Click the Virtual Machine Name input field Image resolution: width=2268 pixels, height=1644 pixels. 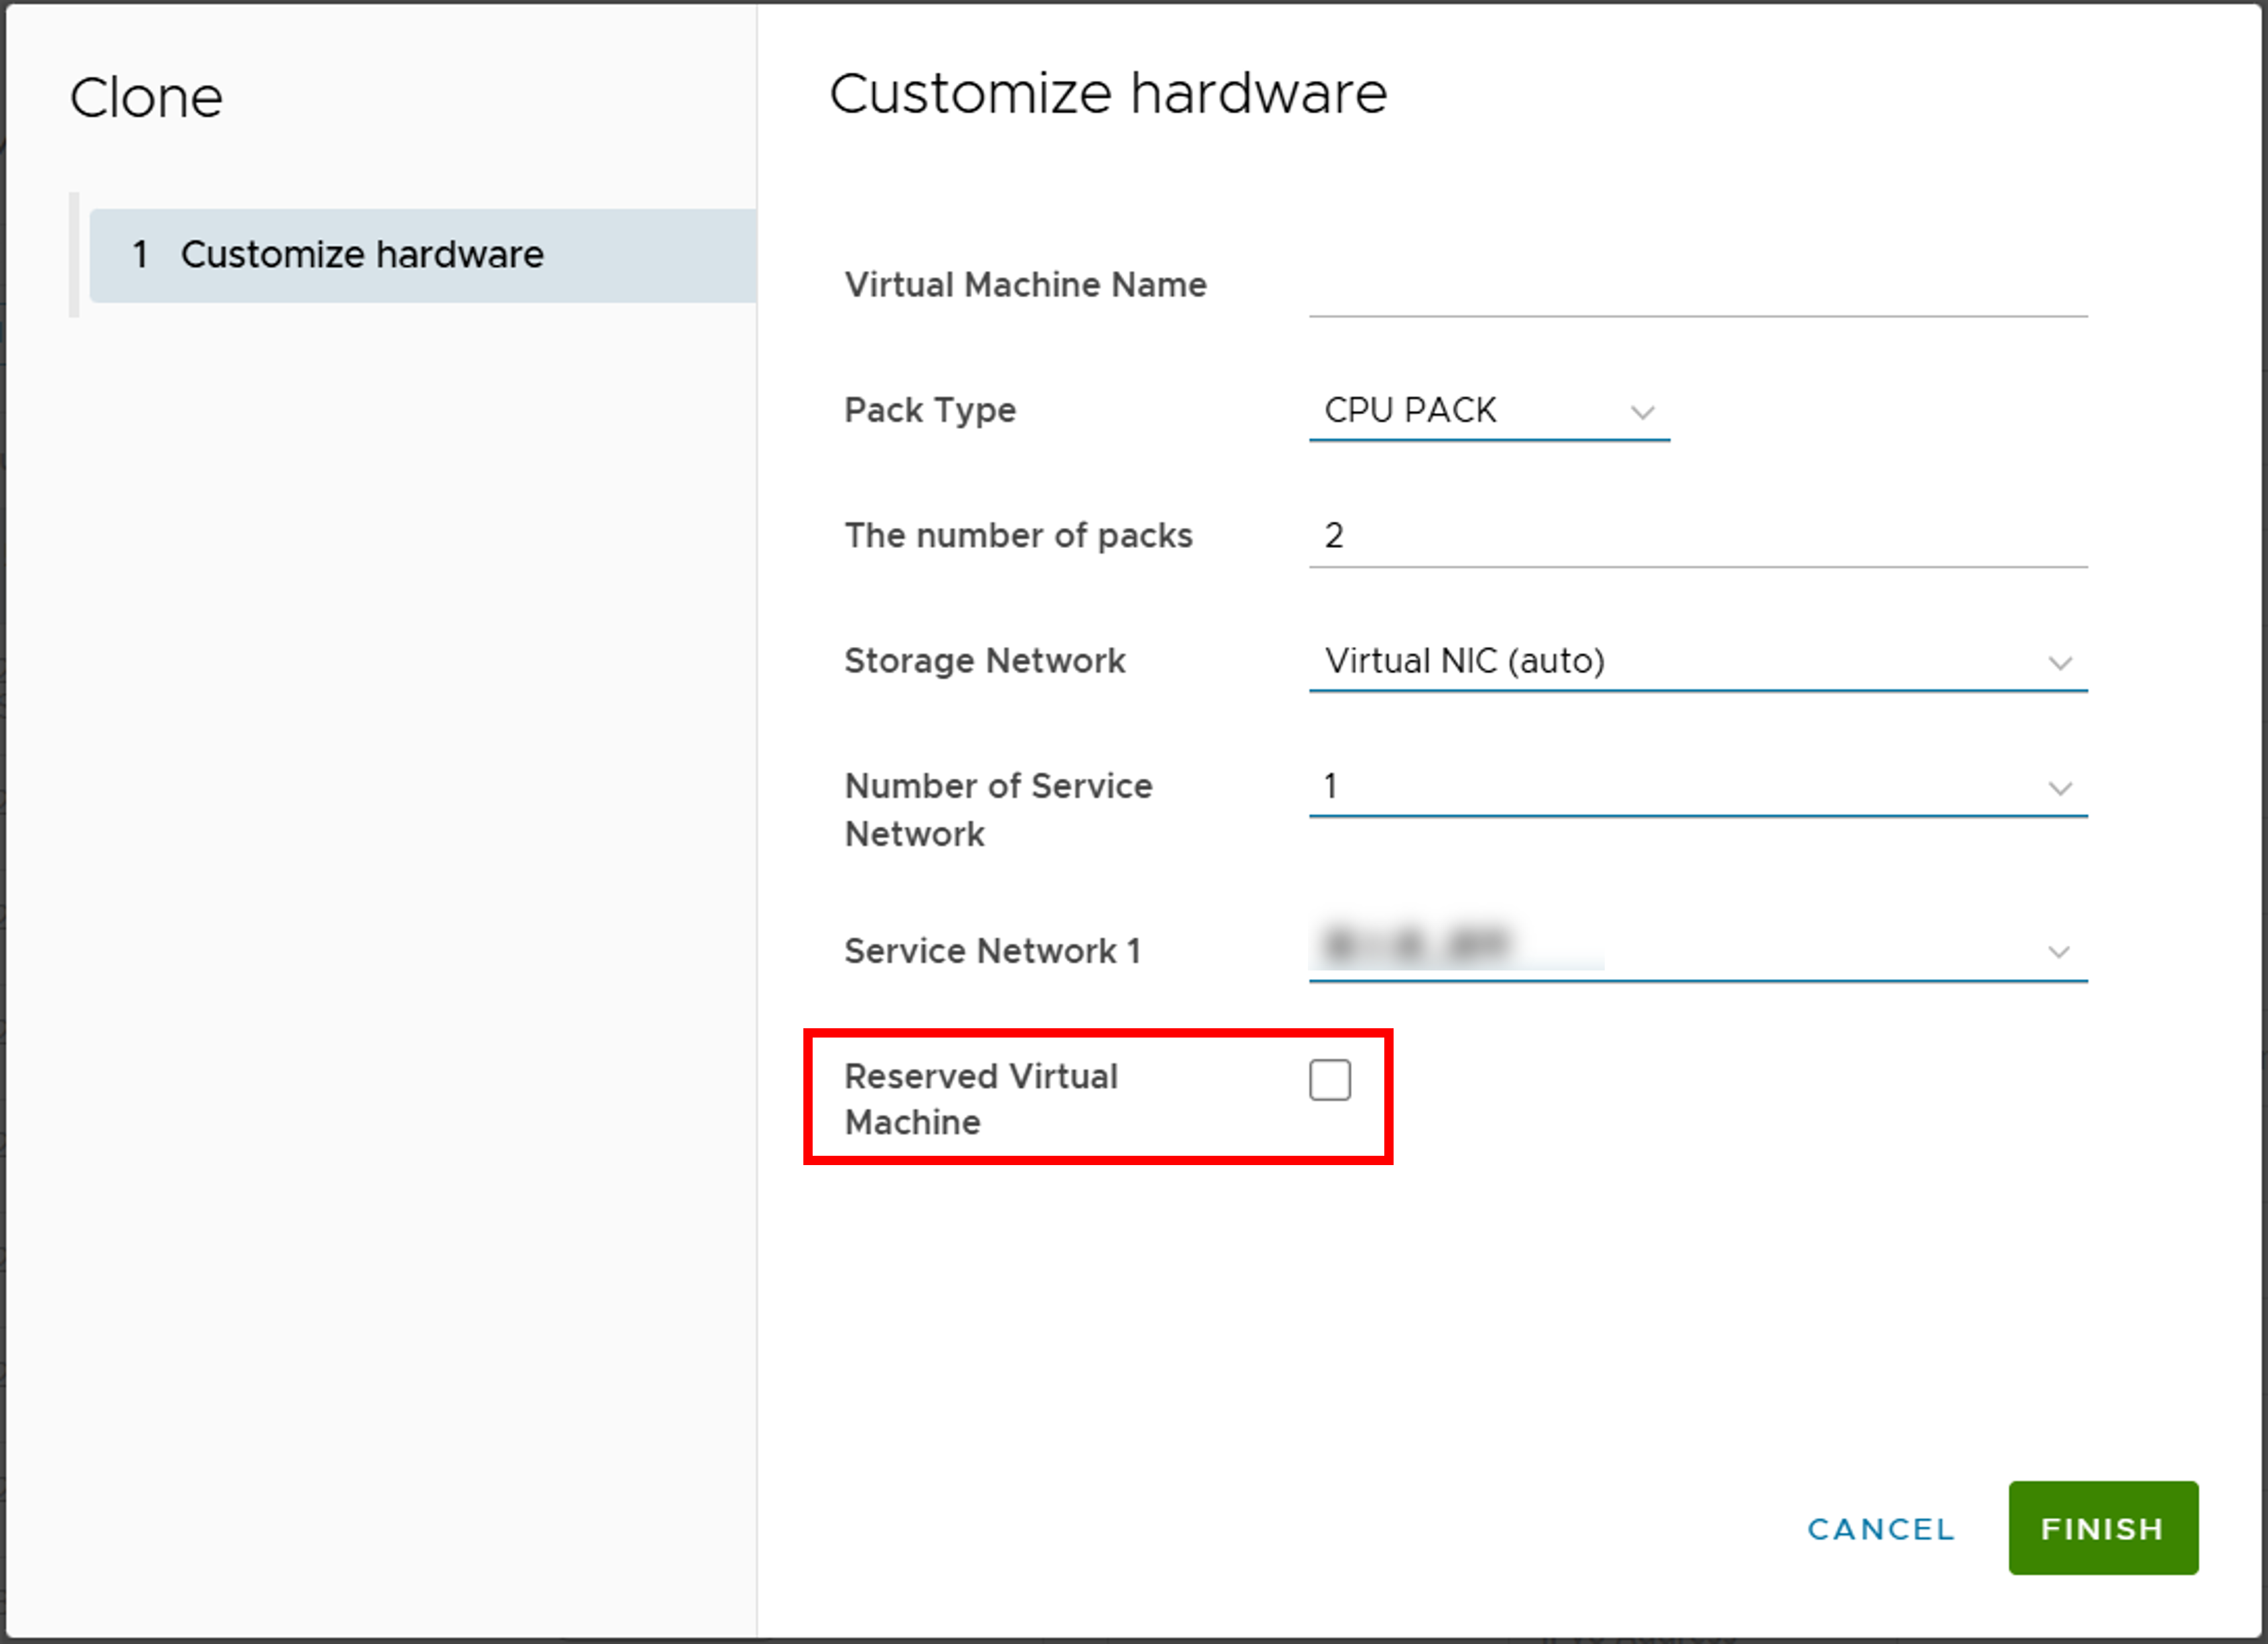point(1697,288)
